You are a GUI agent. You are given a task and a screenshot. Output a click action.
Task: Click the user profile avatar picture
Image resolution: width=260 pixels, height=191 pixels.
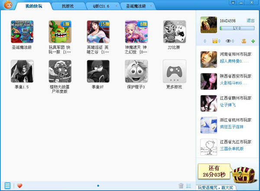coord(209,24)
